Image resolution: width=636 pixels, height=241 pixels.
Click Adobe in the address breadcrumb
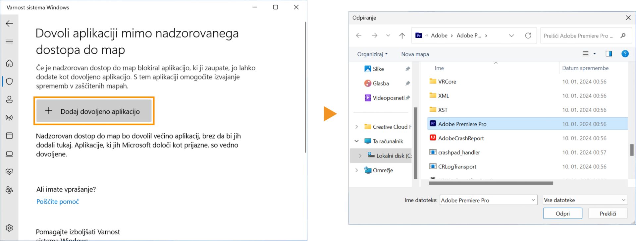[439, 35]
